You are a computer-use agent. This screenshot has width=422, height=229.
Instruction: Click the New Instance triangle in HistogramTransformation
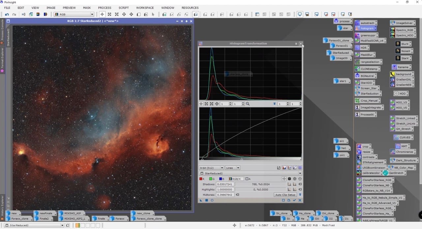pos(201,200)
